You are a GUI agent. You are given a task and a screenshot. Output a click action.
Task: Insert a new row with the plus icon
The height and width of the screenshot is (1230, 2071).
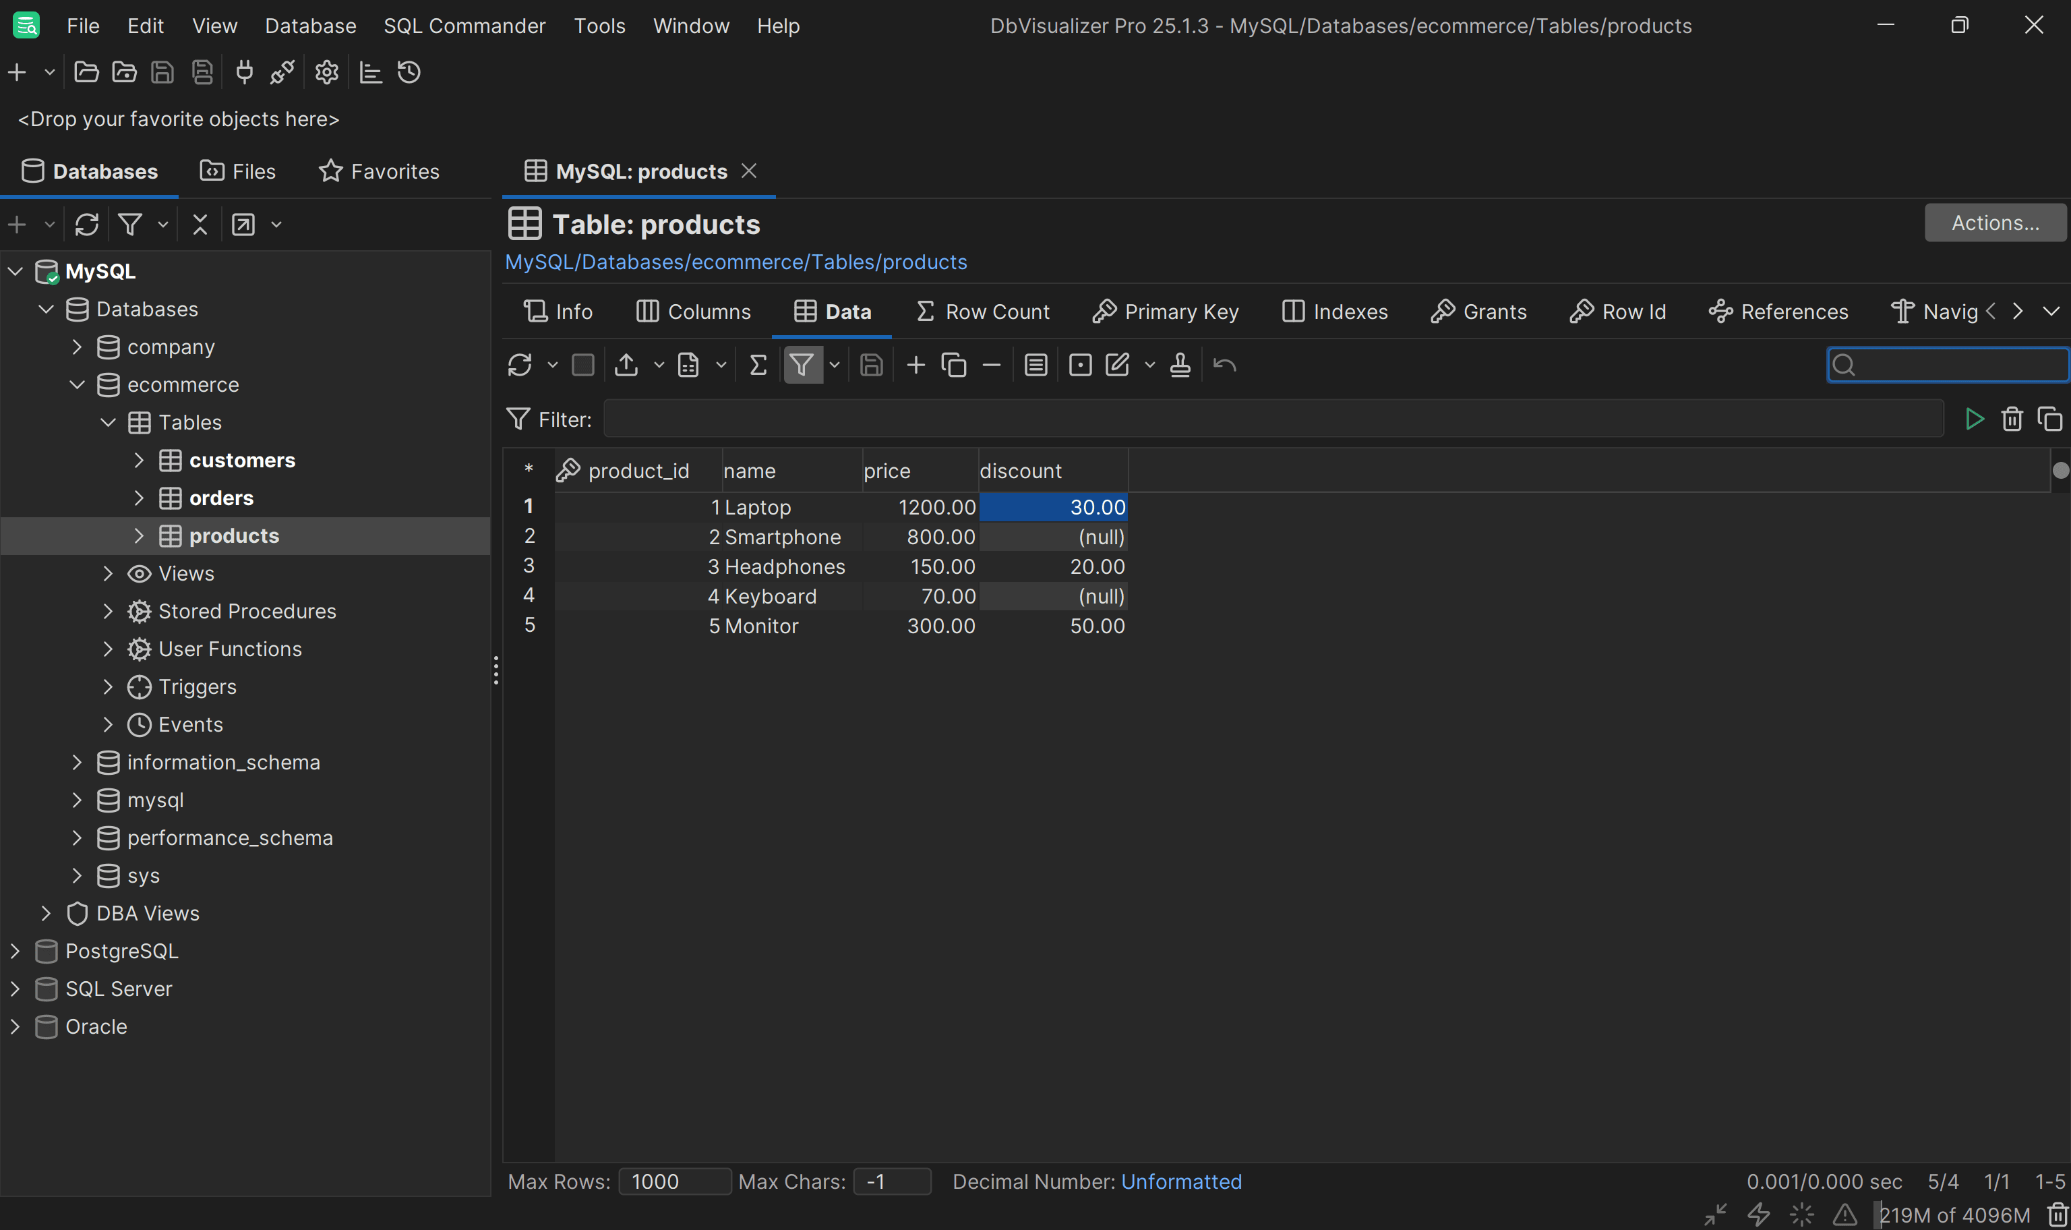(915, 365)
